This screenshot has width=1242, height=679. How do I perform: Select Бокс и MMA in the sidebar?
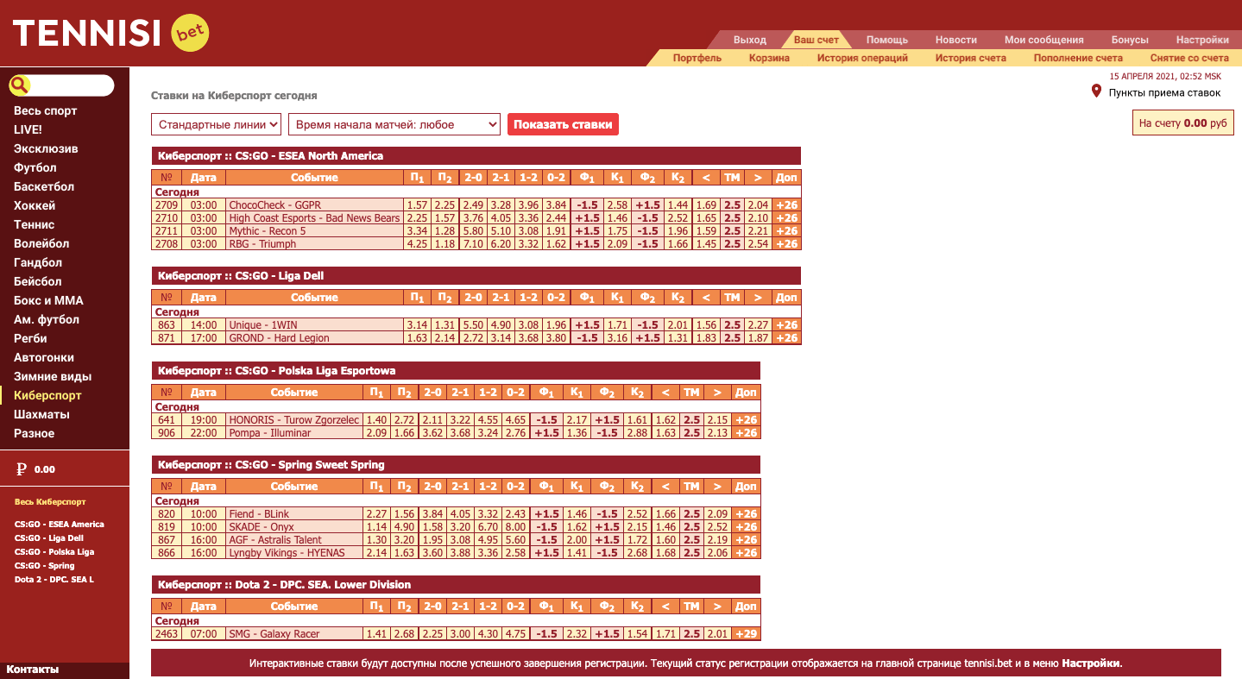(48, 300)
